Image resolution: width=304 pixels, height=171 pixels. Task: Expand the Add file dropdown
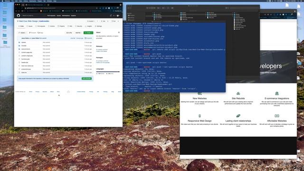(78, 33)
